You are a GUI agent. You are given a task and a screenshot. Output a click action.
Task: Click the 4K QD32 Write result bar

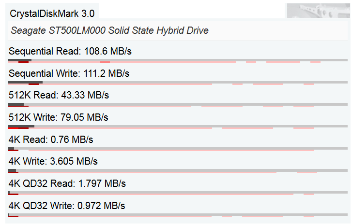tap(178, 215)
